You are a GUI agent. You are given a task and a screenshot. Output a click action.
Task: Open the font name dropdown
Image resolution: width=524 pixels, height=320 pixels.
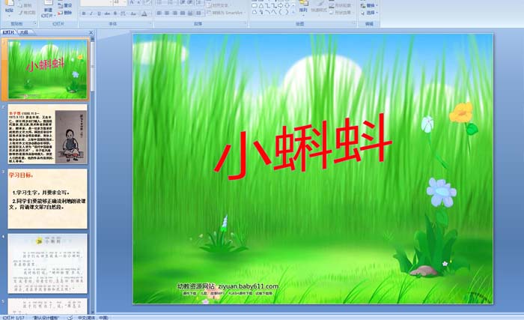tap(111, 2)
